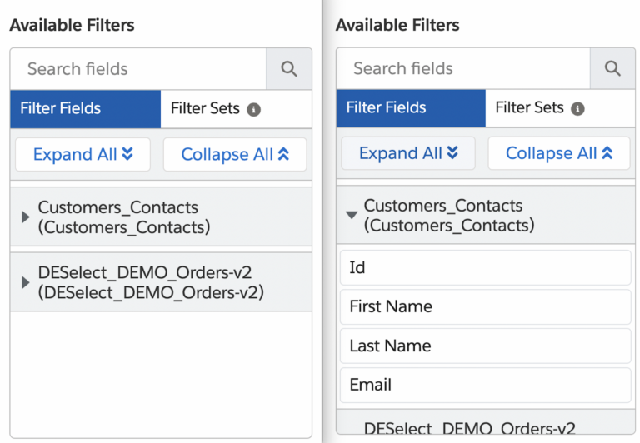Image resolution: width=640 pixels, height=443 pixels.
Task: Select the Email filter field
Action: point(485,385)
